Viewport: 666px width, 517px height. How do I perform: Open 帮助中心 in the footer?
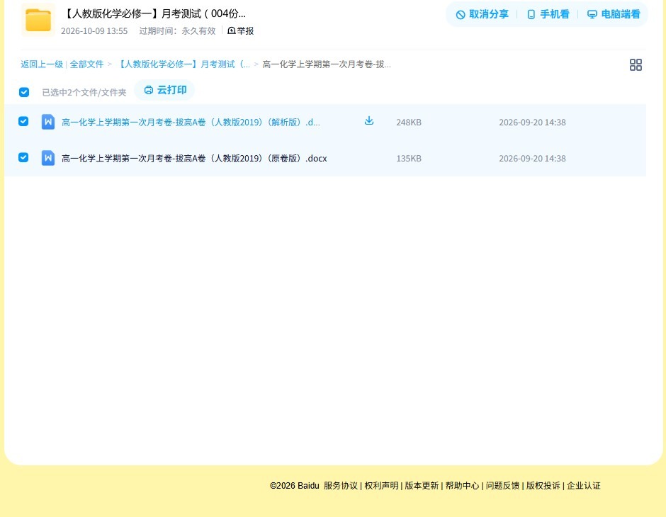coord(462,486)
